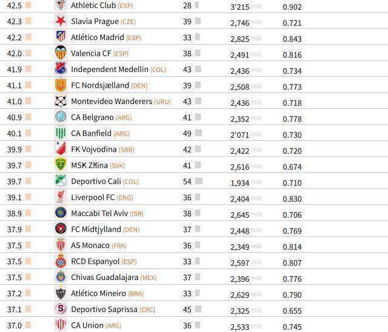Click the Maccabi Tel Aviv crest
The image size is (388, 332).
click(61, 213)
